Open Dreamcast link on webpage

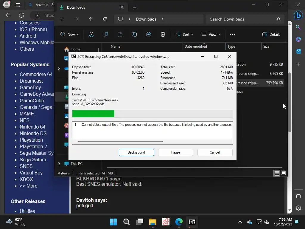pyautogui.click(x=31, y=81)
